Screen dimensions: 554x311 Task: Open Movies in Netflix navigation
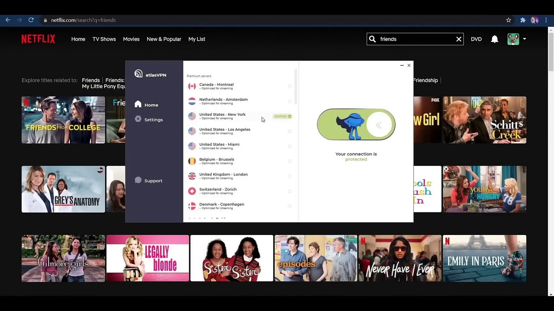(131, 39)
